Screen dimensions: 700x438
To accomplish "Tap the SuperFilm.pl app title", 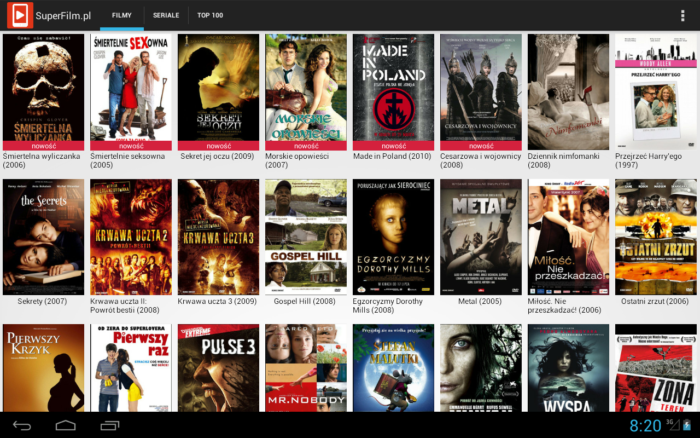I will click(x=63, y=15).
